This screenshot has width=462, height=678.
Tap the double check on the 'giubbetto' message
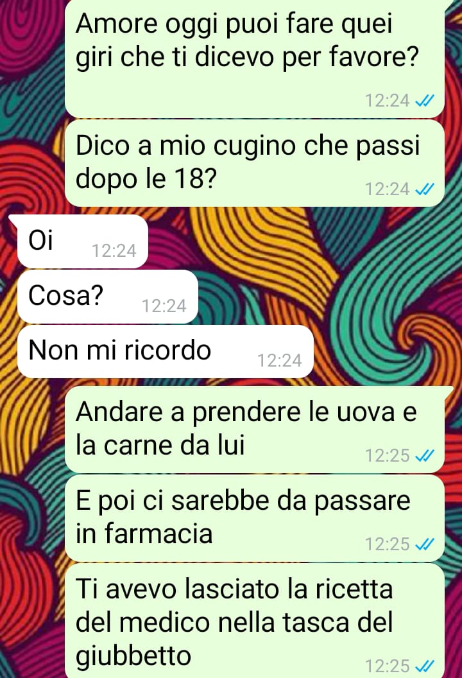424,666
